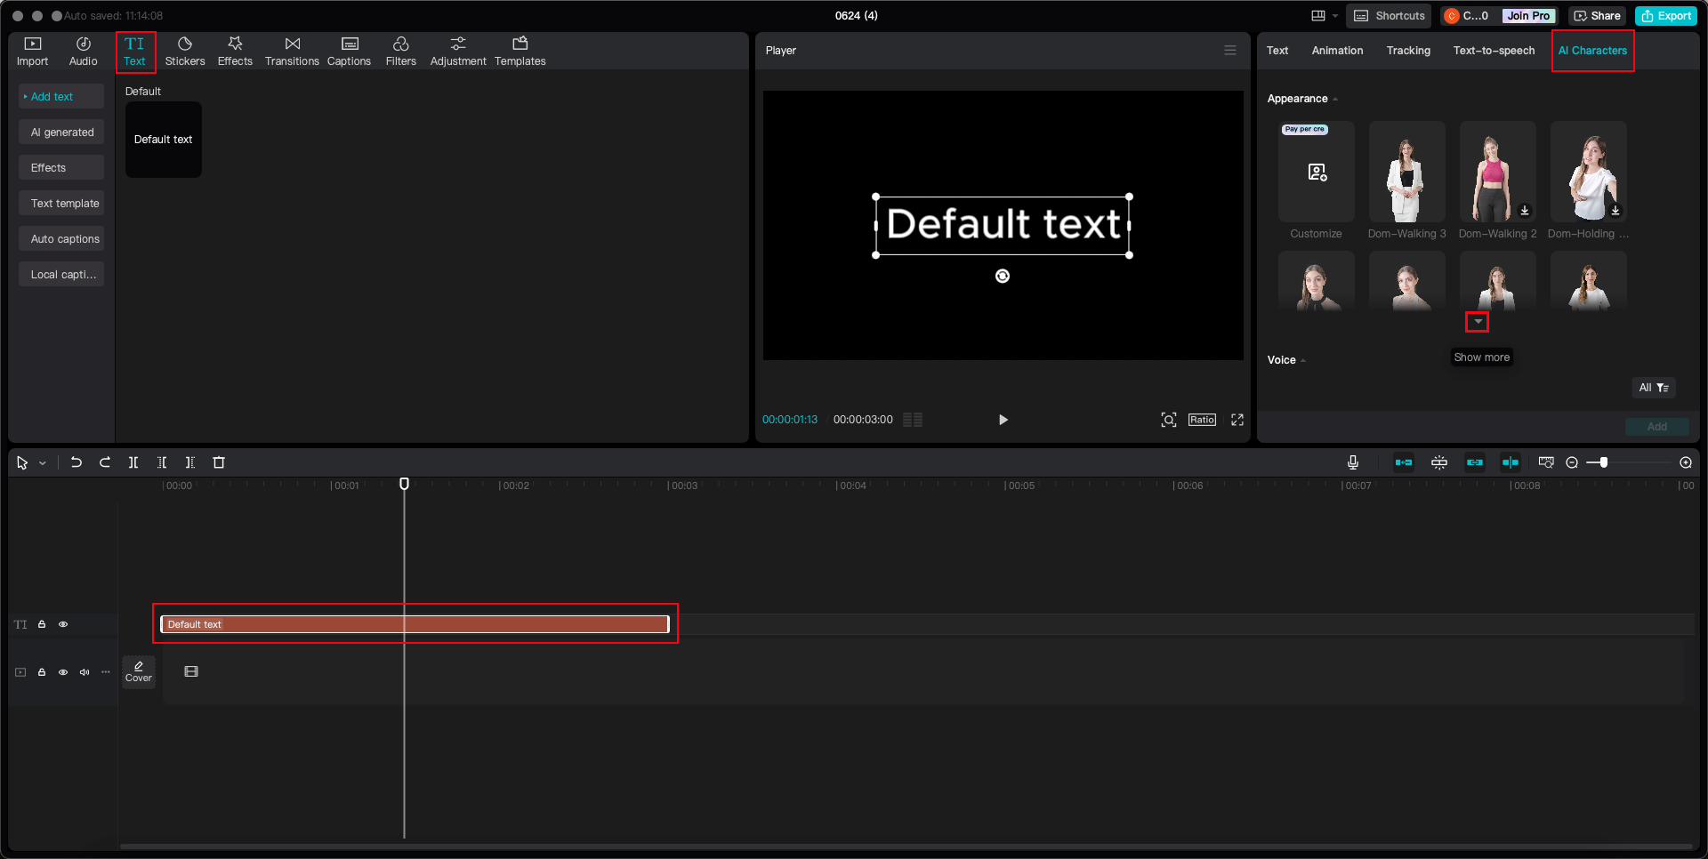Zoom in the timeline with plus icon
This screenshot has height=859, width=1708.
1686,462
